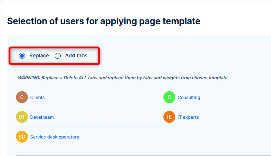This screenshot has height=156, width=271.
Task: Open the Clients group link
Action: (x=37, y=98)
